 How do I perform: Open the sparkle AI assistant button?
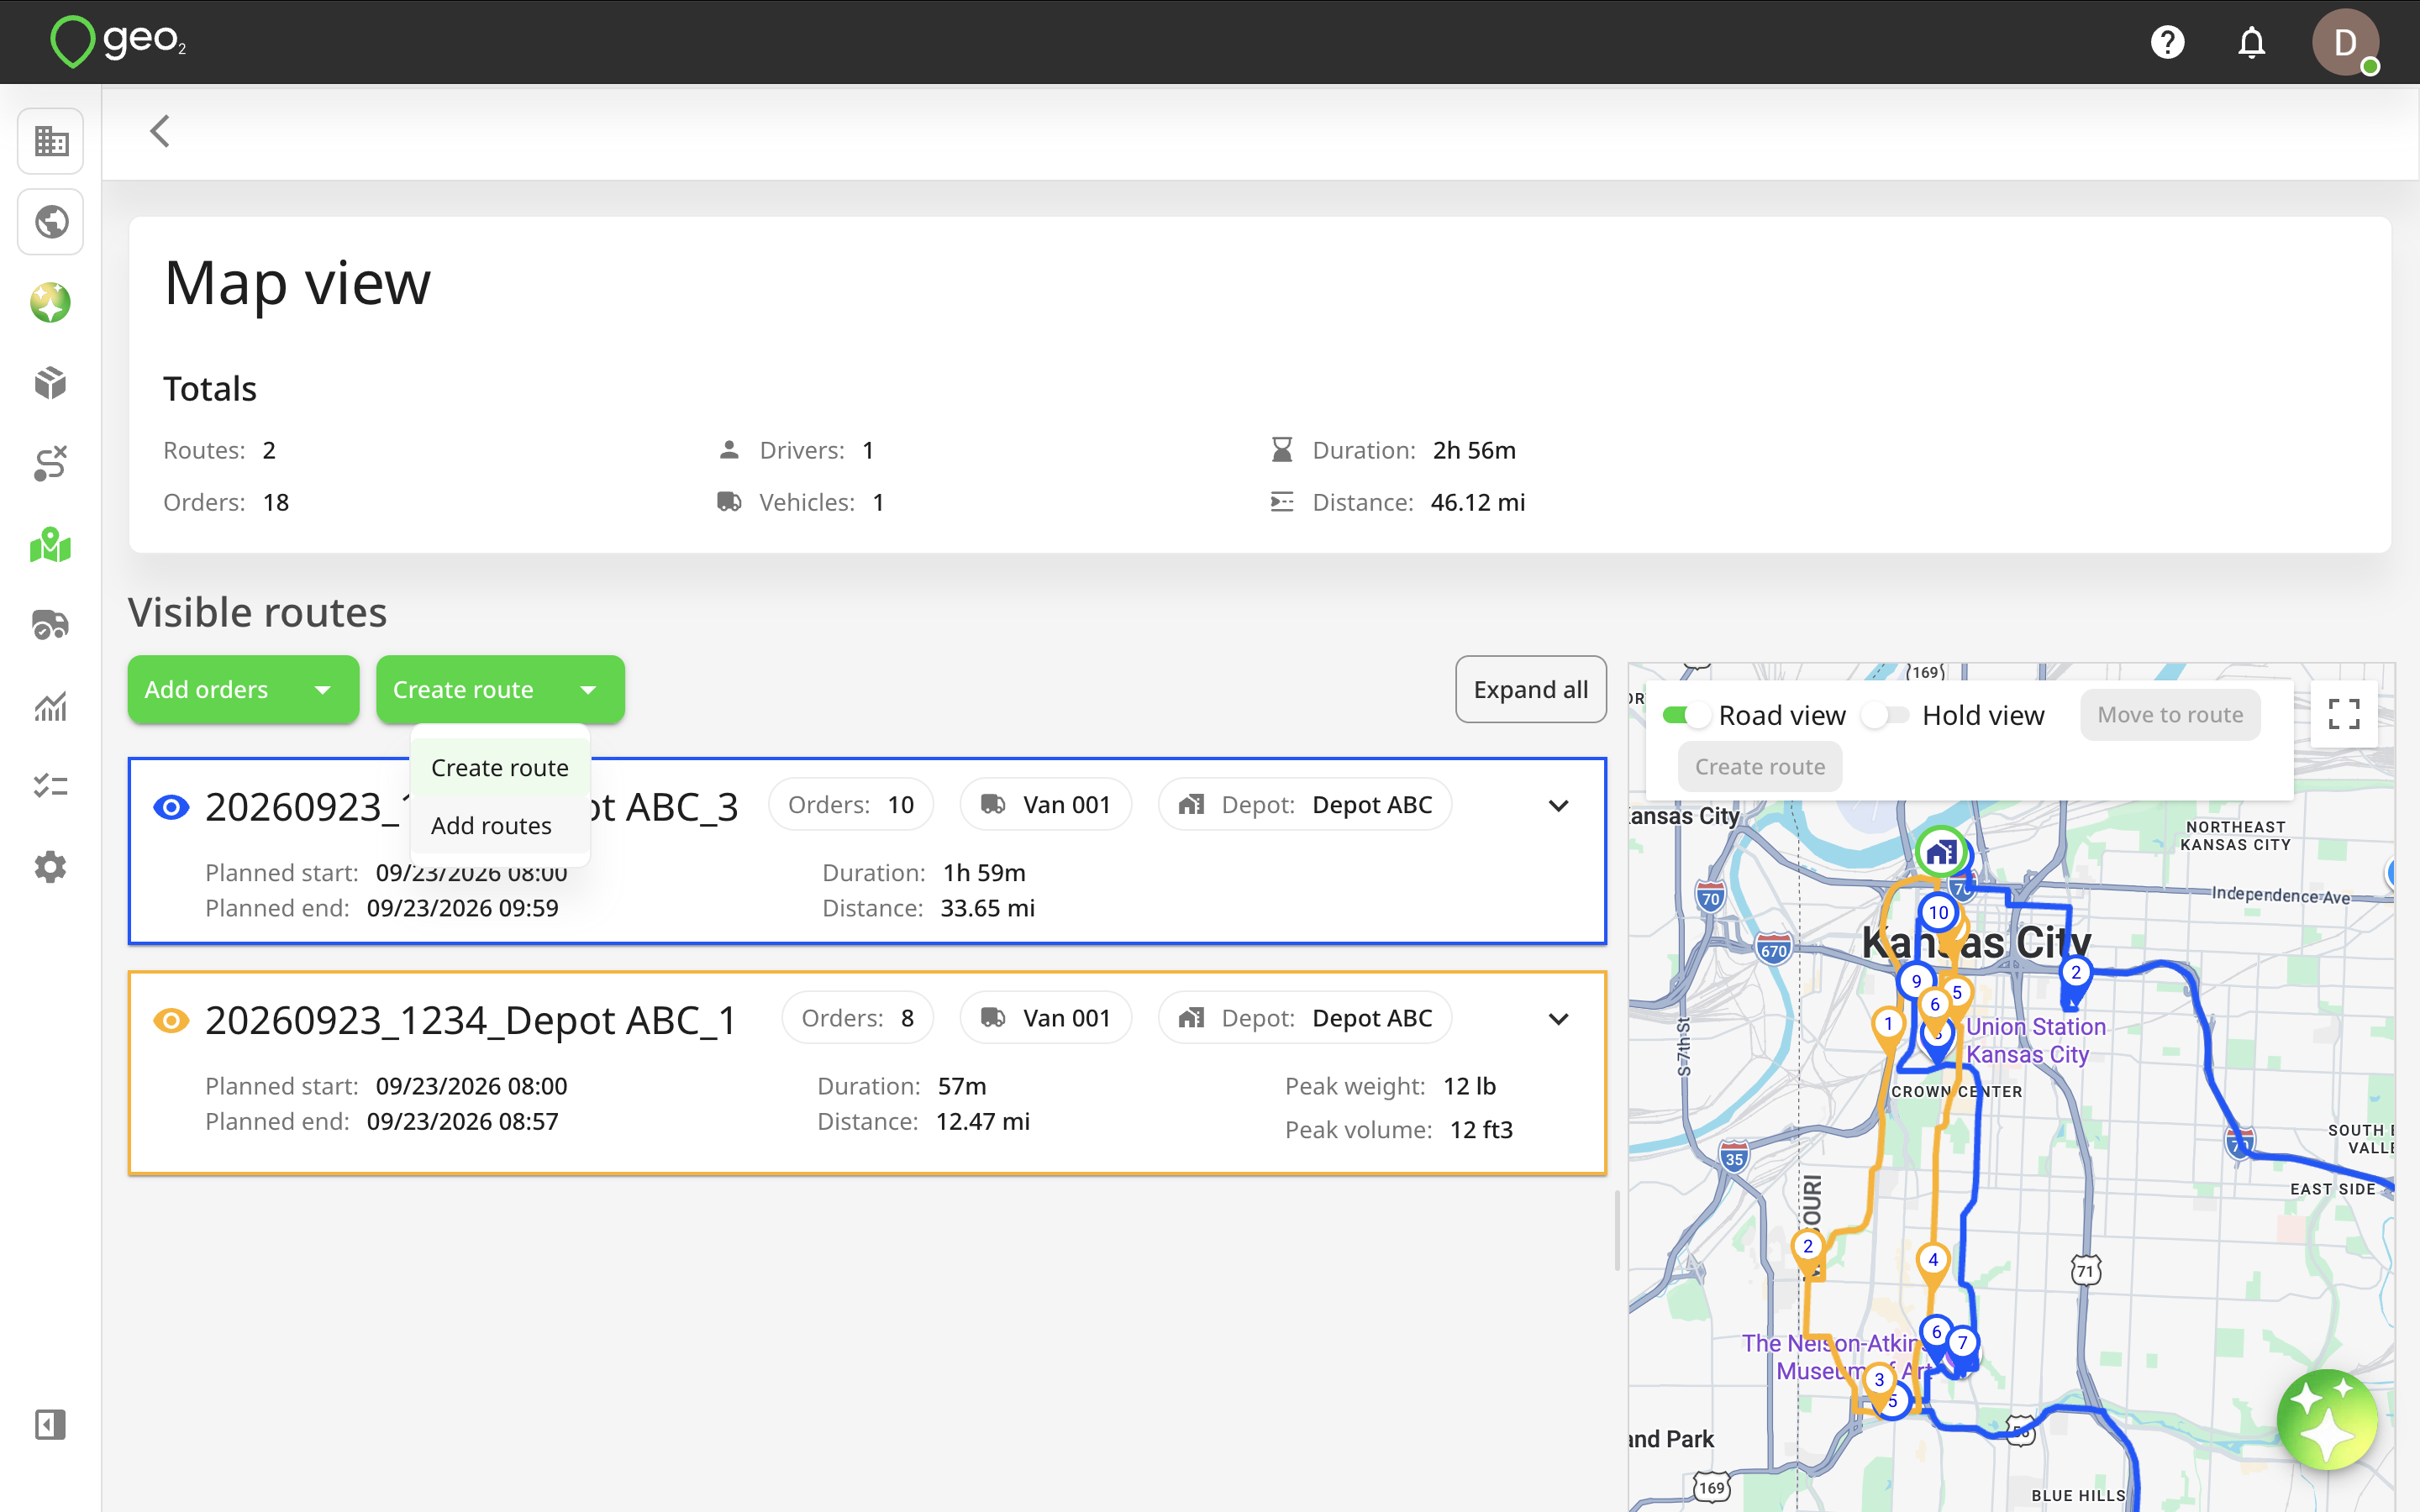click(2327, 1420)
